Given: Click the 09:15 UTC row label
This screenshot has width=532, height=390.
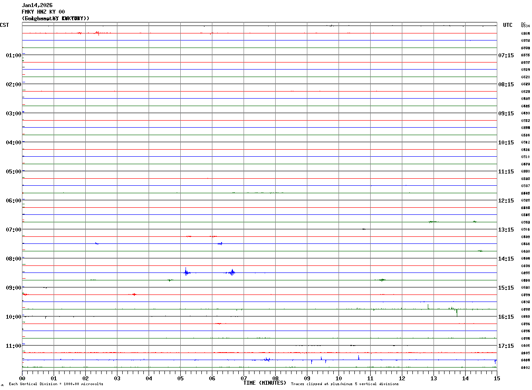Looking at the screenshot, I should pos(506,114).
